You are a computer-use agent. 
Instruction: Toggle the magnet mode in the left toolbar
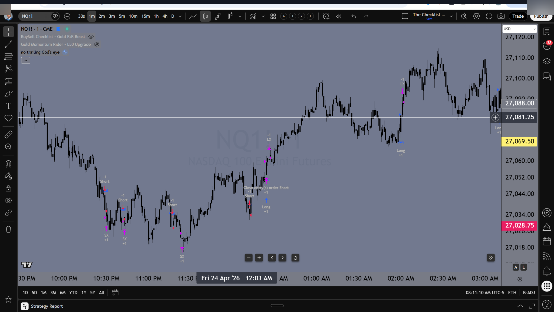point(8,164)
